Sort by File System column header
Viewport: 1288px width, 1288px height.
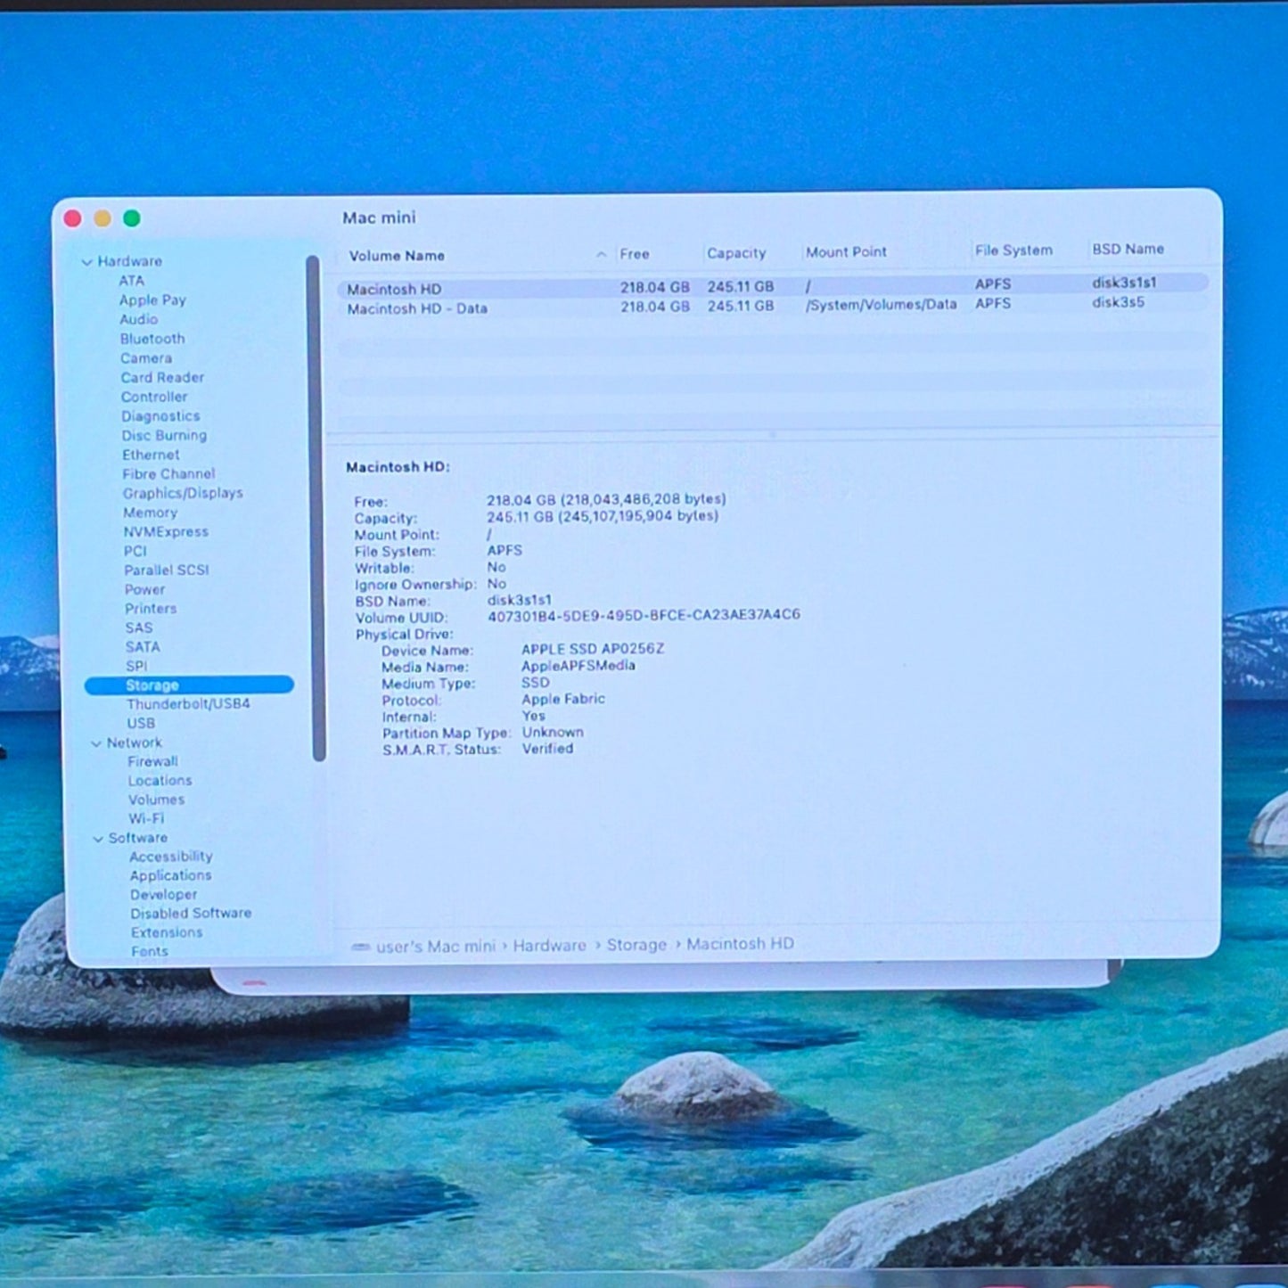tap(1013, 250)
